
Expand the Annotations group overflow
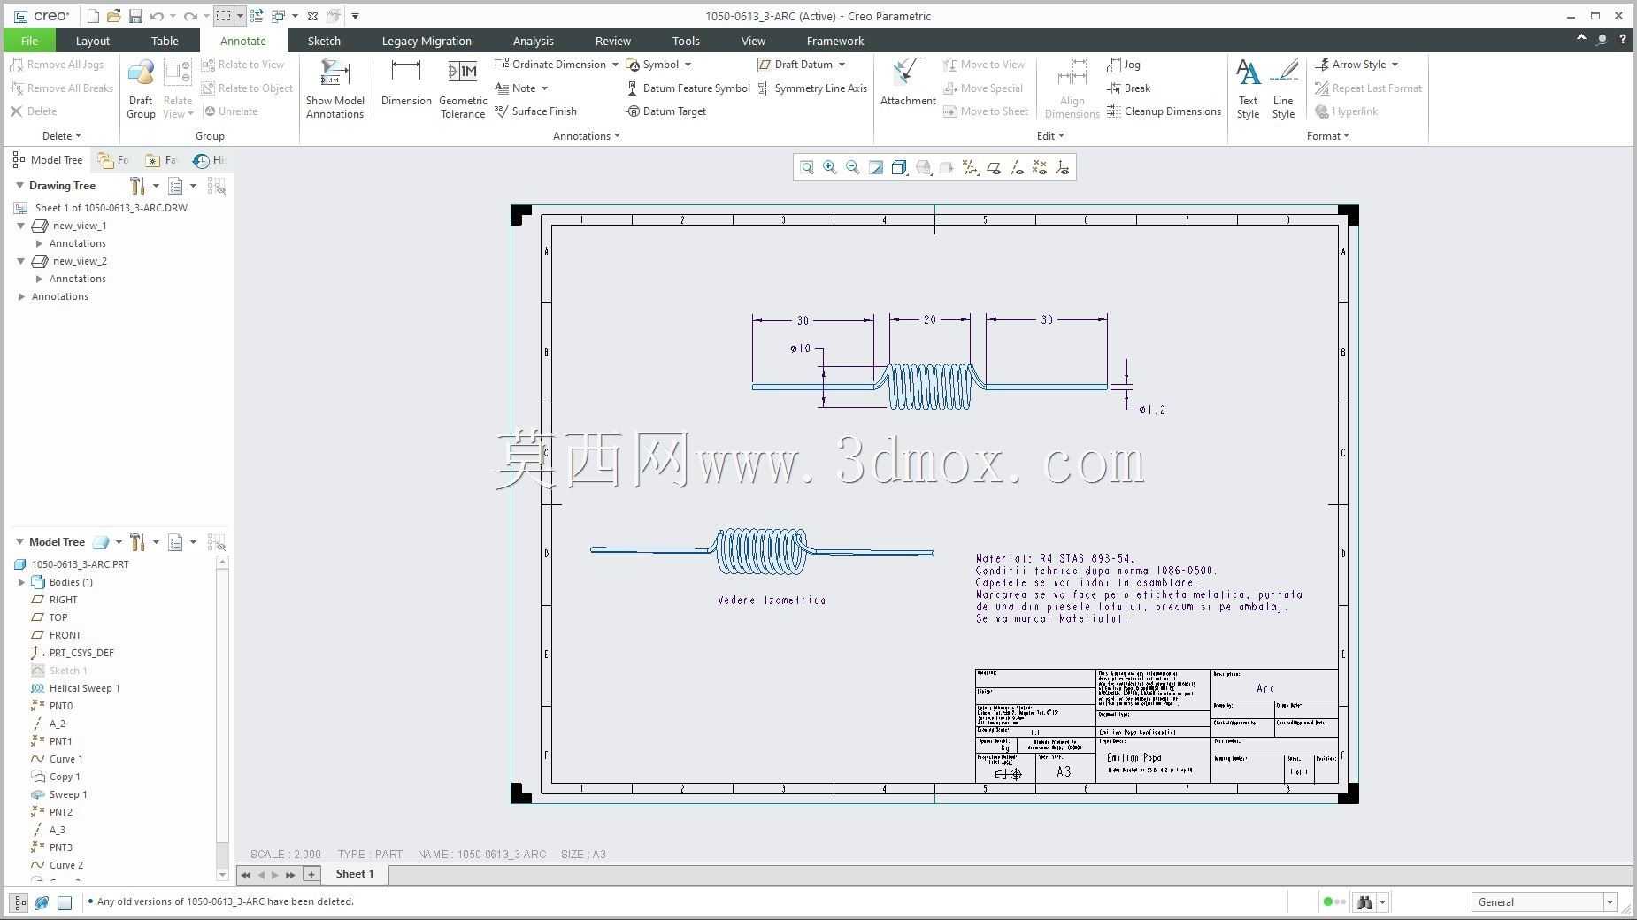(x=587, y=136)
